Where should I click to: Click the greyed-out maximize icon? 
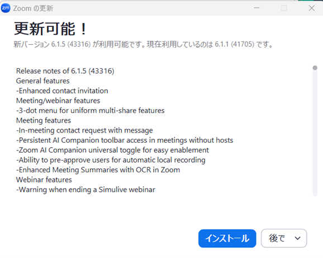(x=284, y=8)
